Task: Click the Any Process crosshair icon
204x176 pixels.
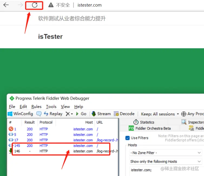Action: (184, 114)
